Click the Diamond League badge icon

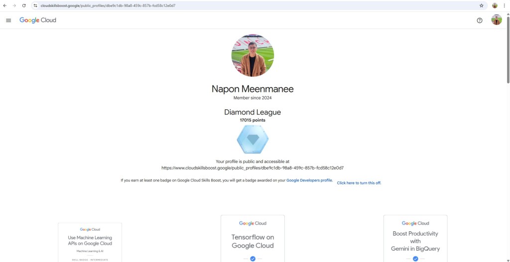(x=253, y=140)
